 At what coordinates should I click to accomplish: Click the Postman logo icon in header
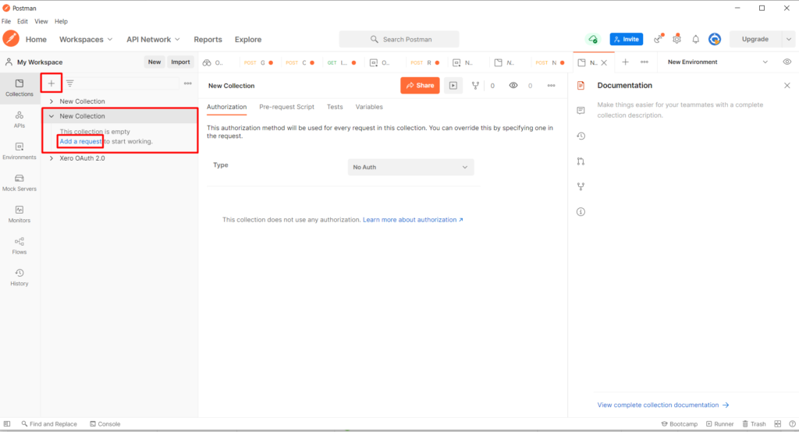click(x=11, y=39)
